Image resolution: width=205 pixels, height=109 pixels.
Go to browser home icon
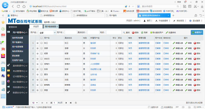24,6
